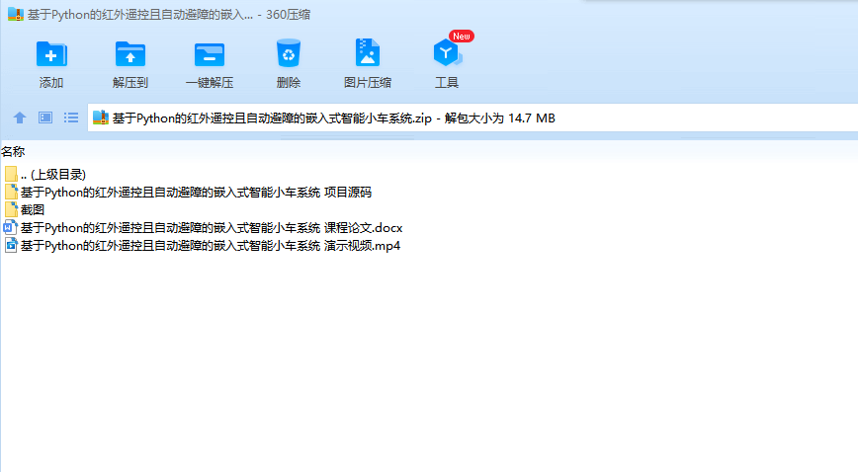Open the 图片压缩 image compression tool
858x472 pixels.
tap(367, 52)
